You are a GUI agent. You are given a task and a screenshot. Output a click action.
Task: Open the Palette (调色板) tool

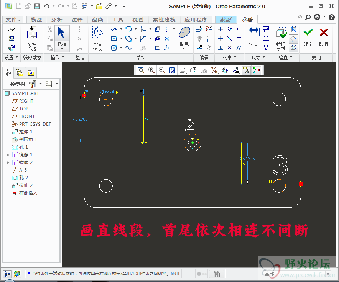click(x=184, y=38)
